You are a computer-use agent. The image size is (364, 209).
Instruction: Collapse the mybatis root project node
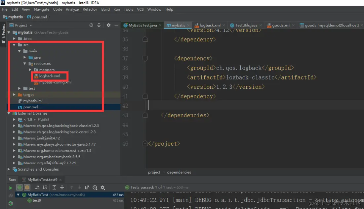9,32
